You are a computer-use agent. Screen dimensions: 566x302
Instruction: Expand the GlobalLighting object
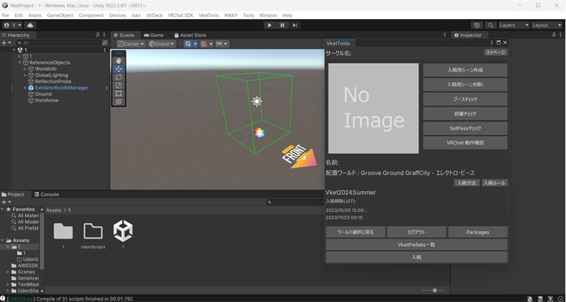click(25, 75)
